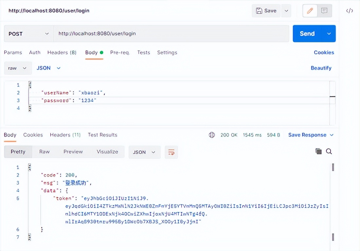Expand the Send button dropdown arrow
This screenshot has height=251, width=360.
[x=329, y=33]
